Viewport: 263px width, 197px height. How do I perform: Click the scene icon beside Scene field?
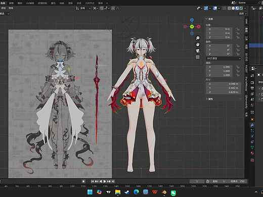(234, 3)
